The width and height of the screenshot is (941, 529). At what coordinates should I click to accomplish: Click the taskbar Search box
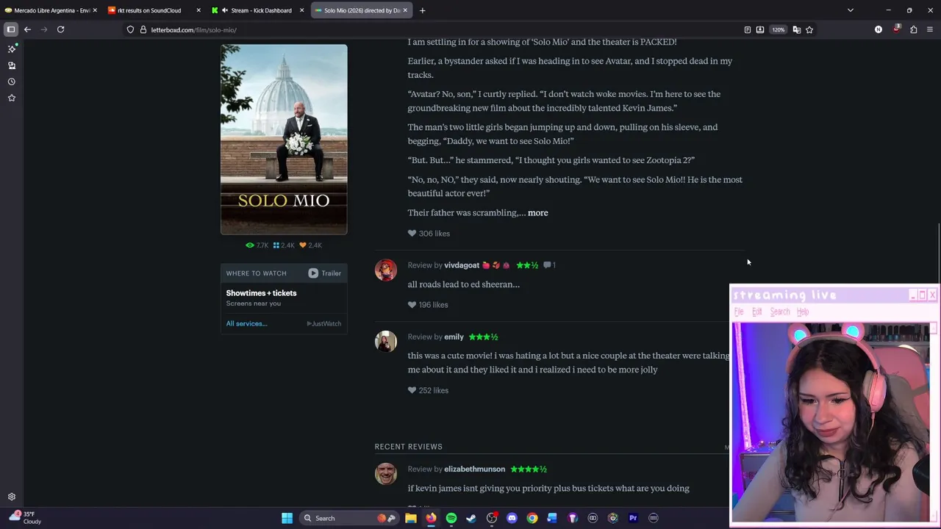tap(349, 518)
